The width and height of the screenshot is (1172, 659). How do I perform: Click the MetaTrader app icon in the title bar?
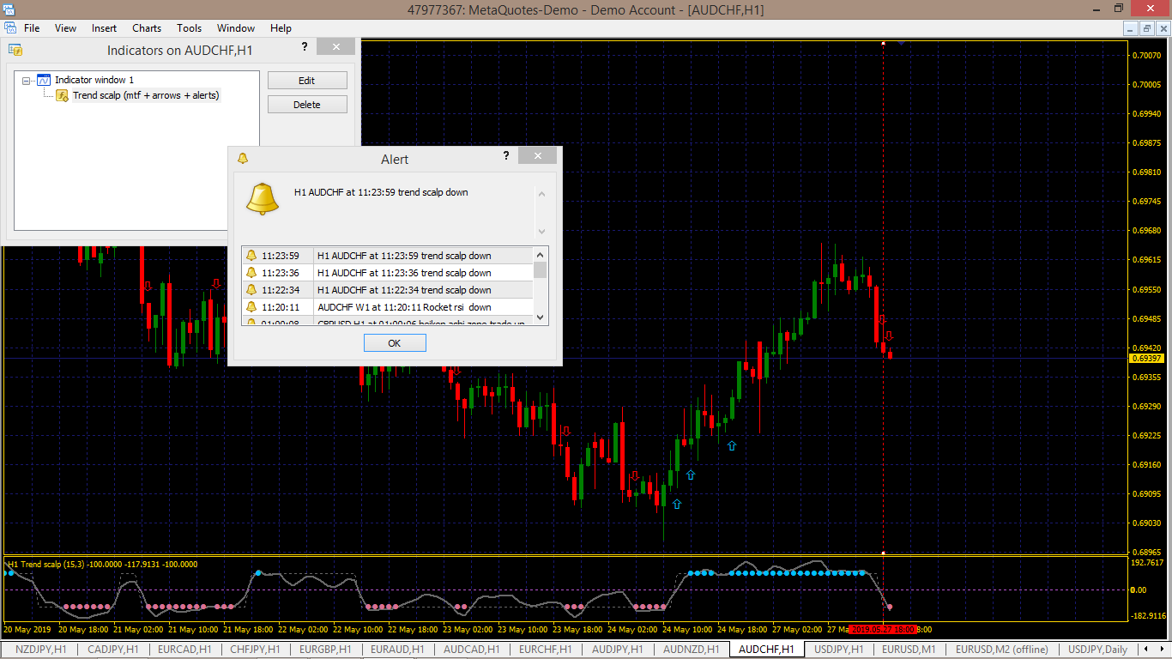coord(9,9)
